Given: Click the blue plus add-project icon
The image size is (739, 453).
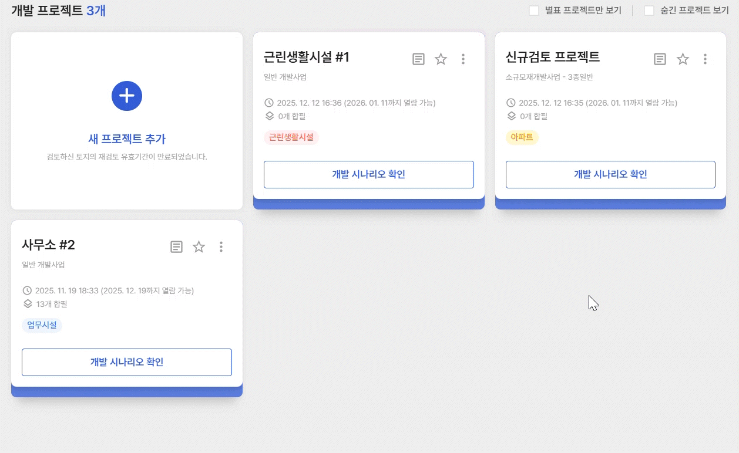Looking at the screenshot, I should (x=127, y=96).
